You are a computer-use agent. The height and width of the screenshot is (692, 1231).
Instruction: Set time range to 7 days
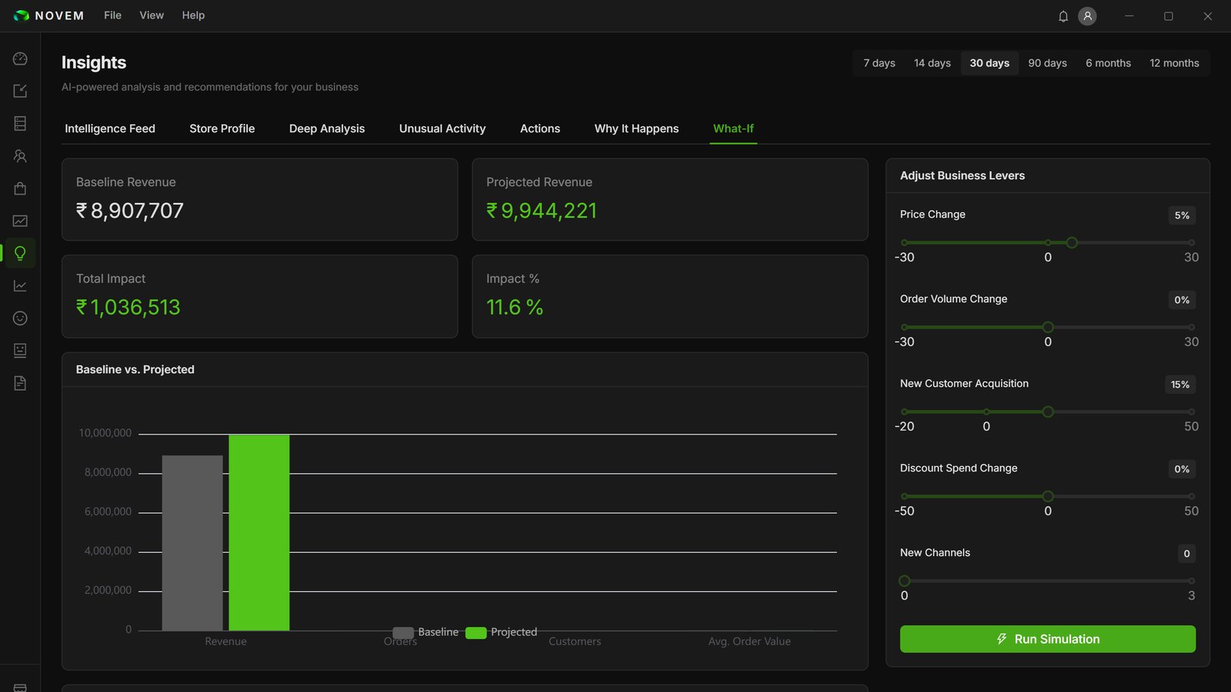[x=879, y=63]
